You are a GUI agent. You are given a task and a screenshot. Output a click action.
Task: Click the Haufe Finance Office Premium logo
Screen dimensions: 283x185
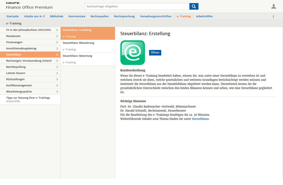[29, 6]
